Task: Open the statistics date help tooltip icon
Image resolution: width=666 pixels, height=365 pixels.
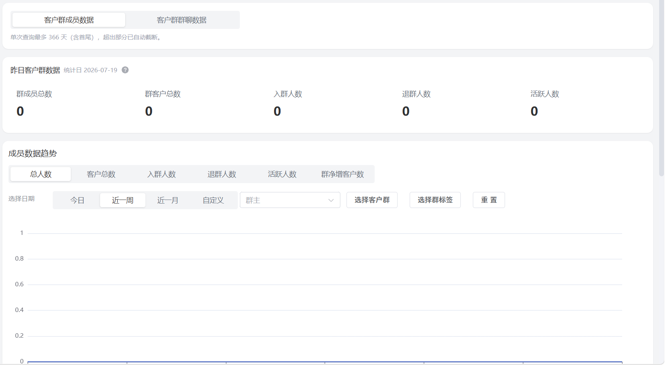Action: pos(125,70)
